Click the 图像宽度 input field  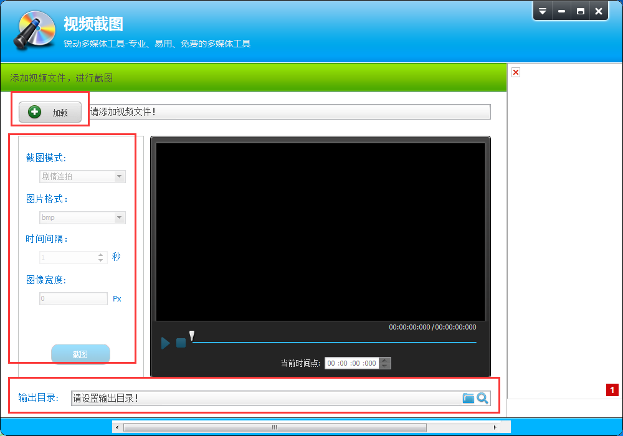tap(73, 298)
